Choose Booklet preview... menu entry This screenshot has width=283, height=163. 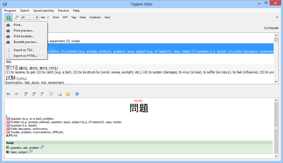pyautogui.click(x=26, y=42)
